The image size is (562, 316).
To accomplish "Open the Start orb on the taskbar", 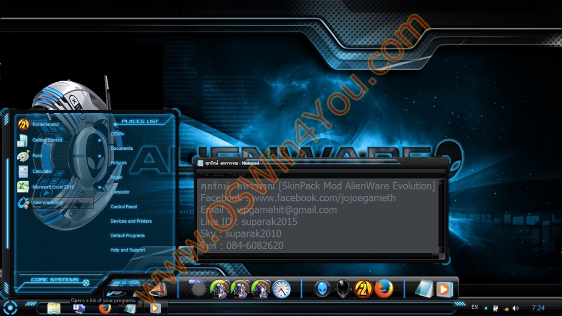I will tap(10, 307).
